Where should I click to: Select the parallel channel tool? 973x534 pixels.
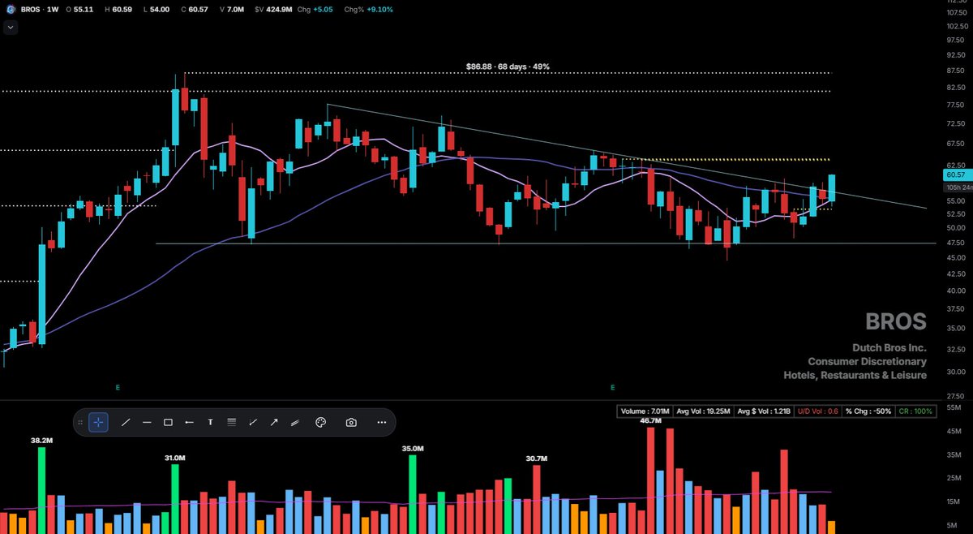pos(295,422)
